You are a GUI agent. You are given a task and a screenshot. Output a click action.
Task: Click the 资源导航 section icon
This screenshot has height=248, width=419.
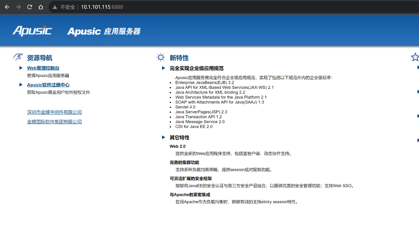coord(18,57)
